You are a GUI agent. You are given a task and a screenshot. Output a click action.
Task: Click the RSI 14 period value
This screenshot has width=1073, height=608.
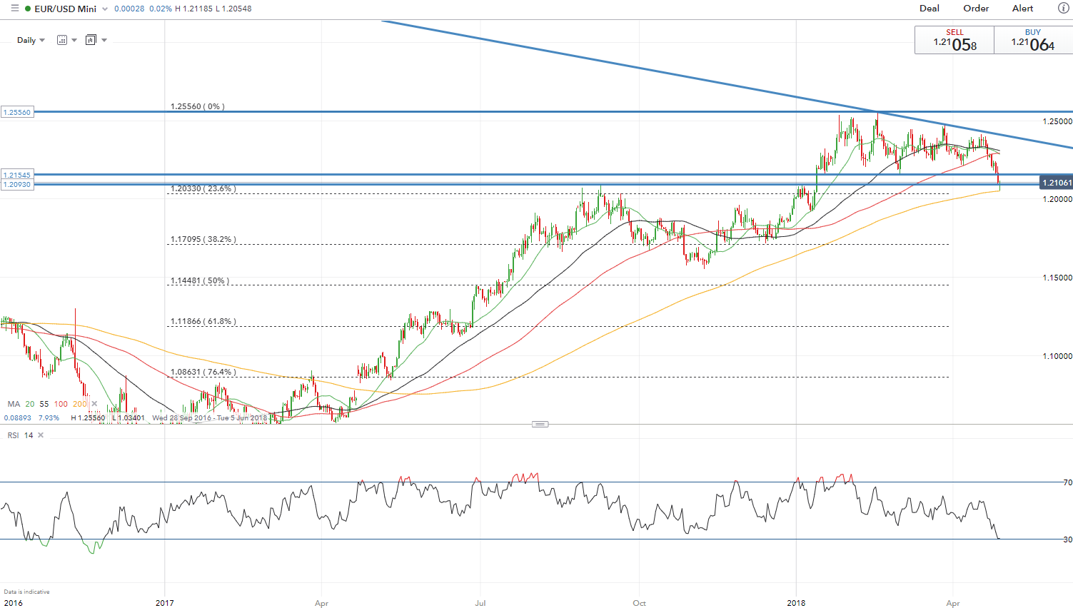29,435
